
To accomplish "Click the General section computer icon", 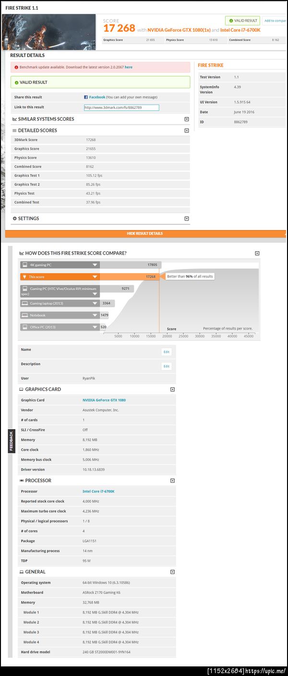I will pos(22,571).
